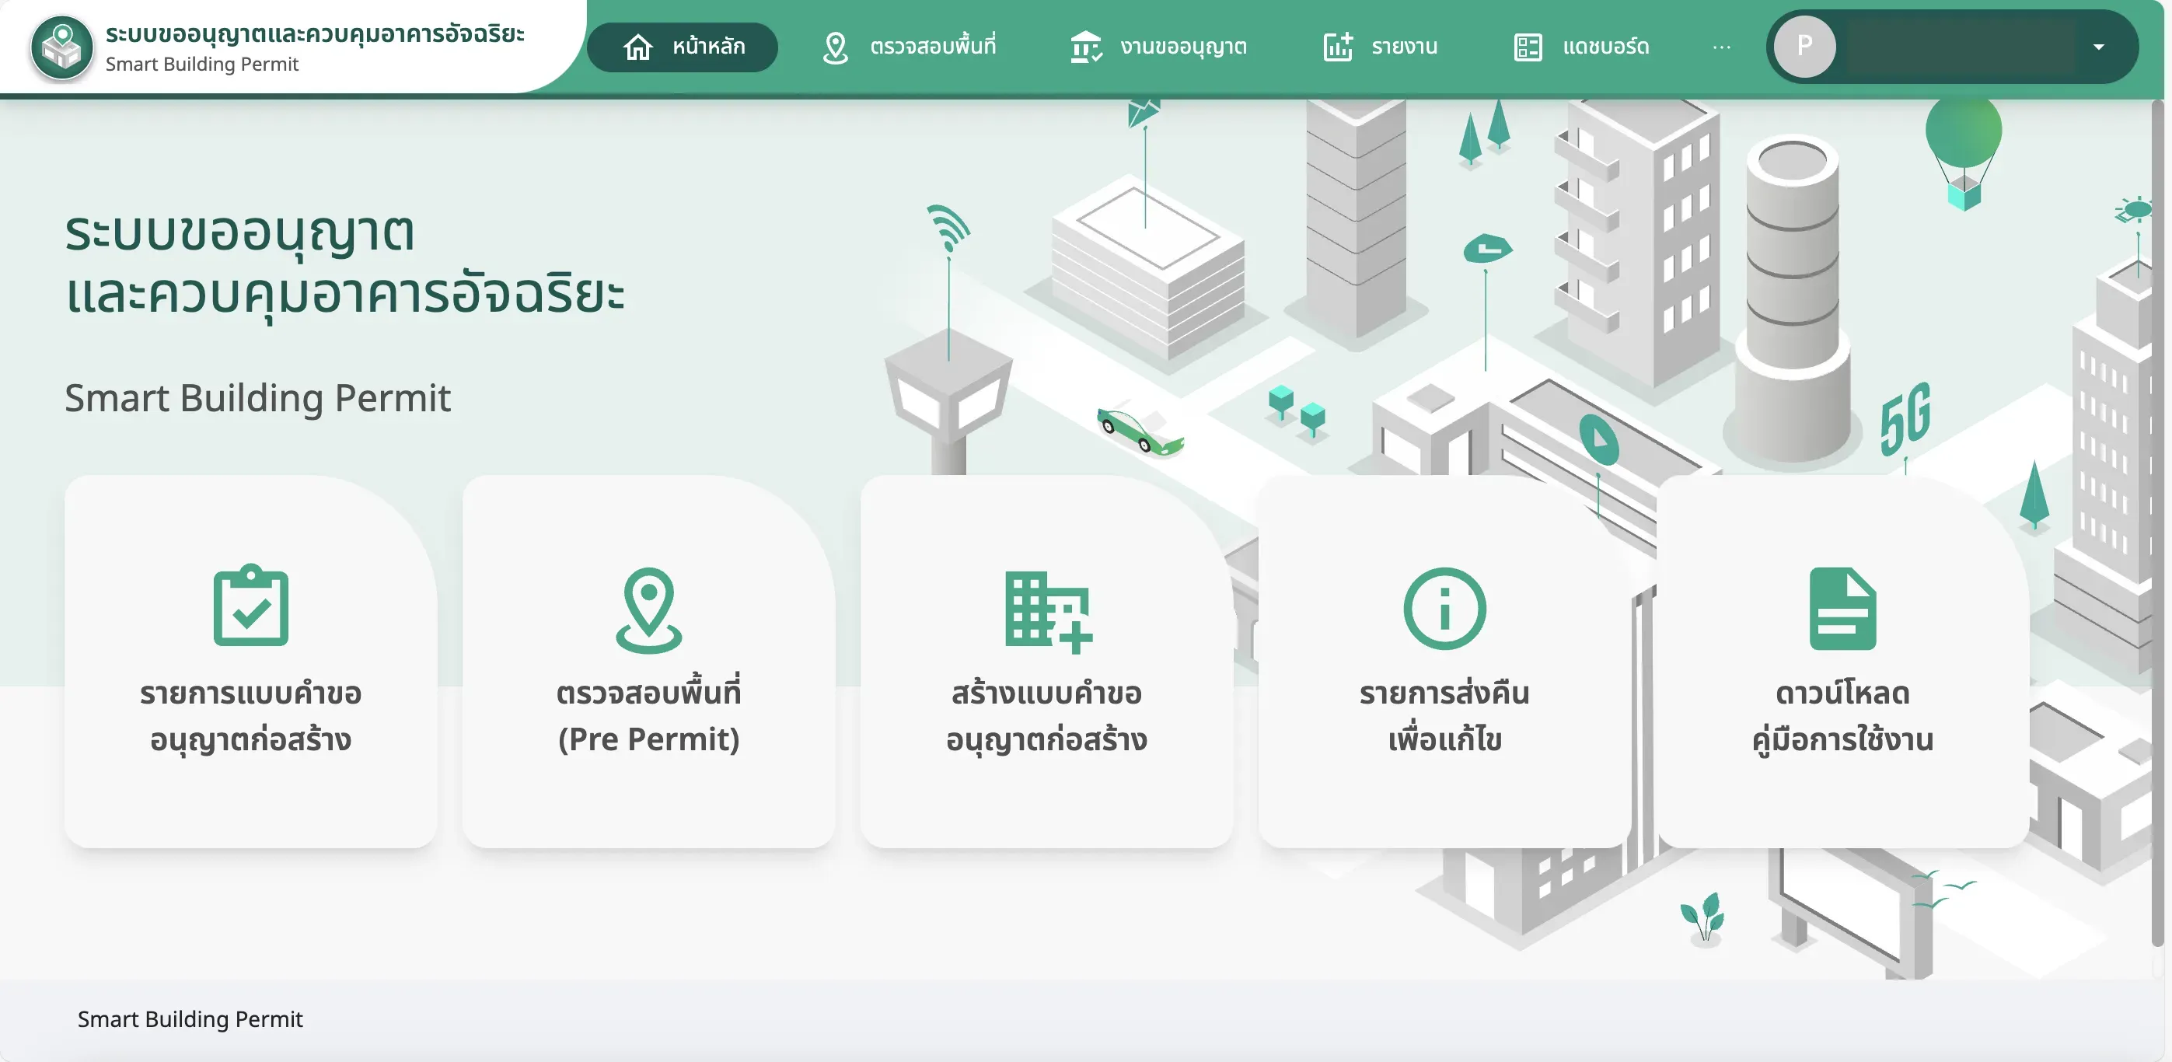Click the info circle icon card

pos(1444,608)
